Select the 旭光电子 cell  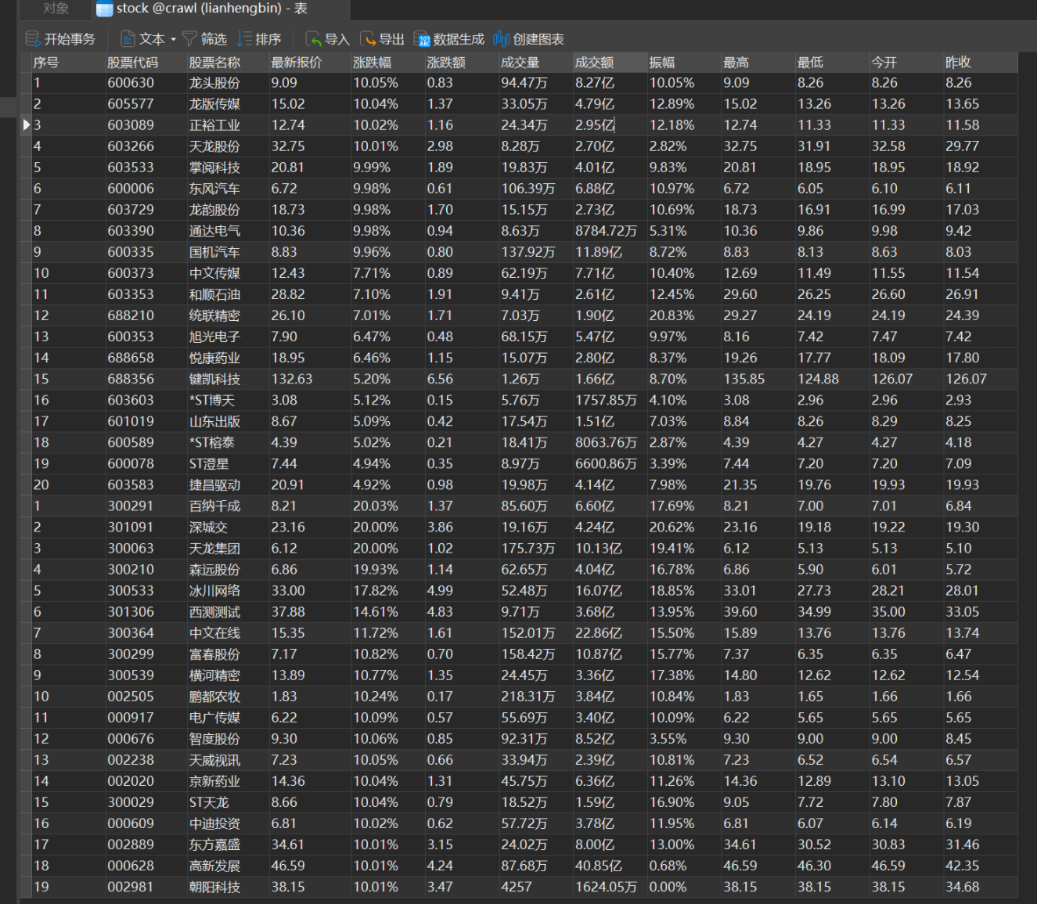tap(228, 336)
